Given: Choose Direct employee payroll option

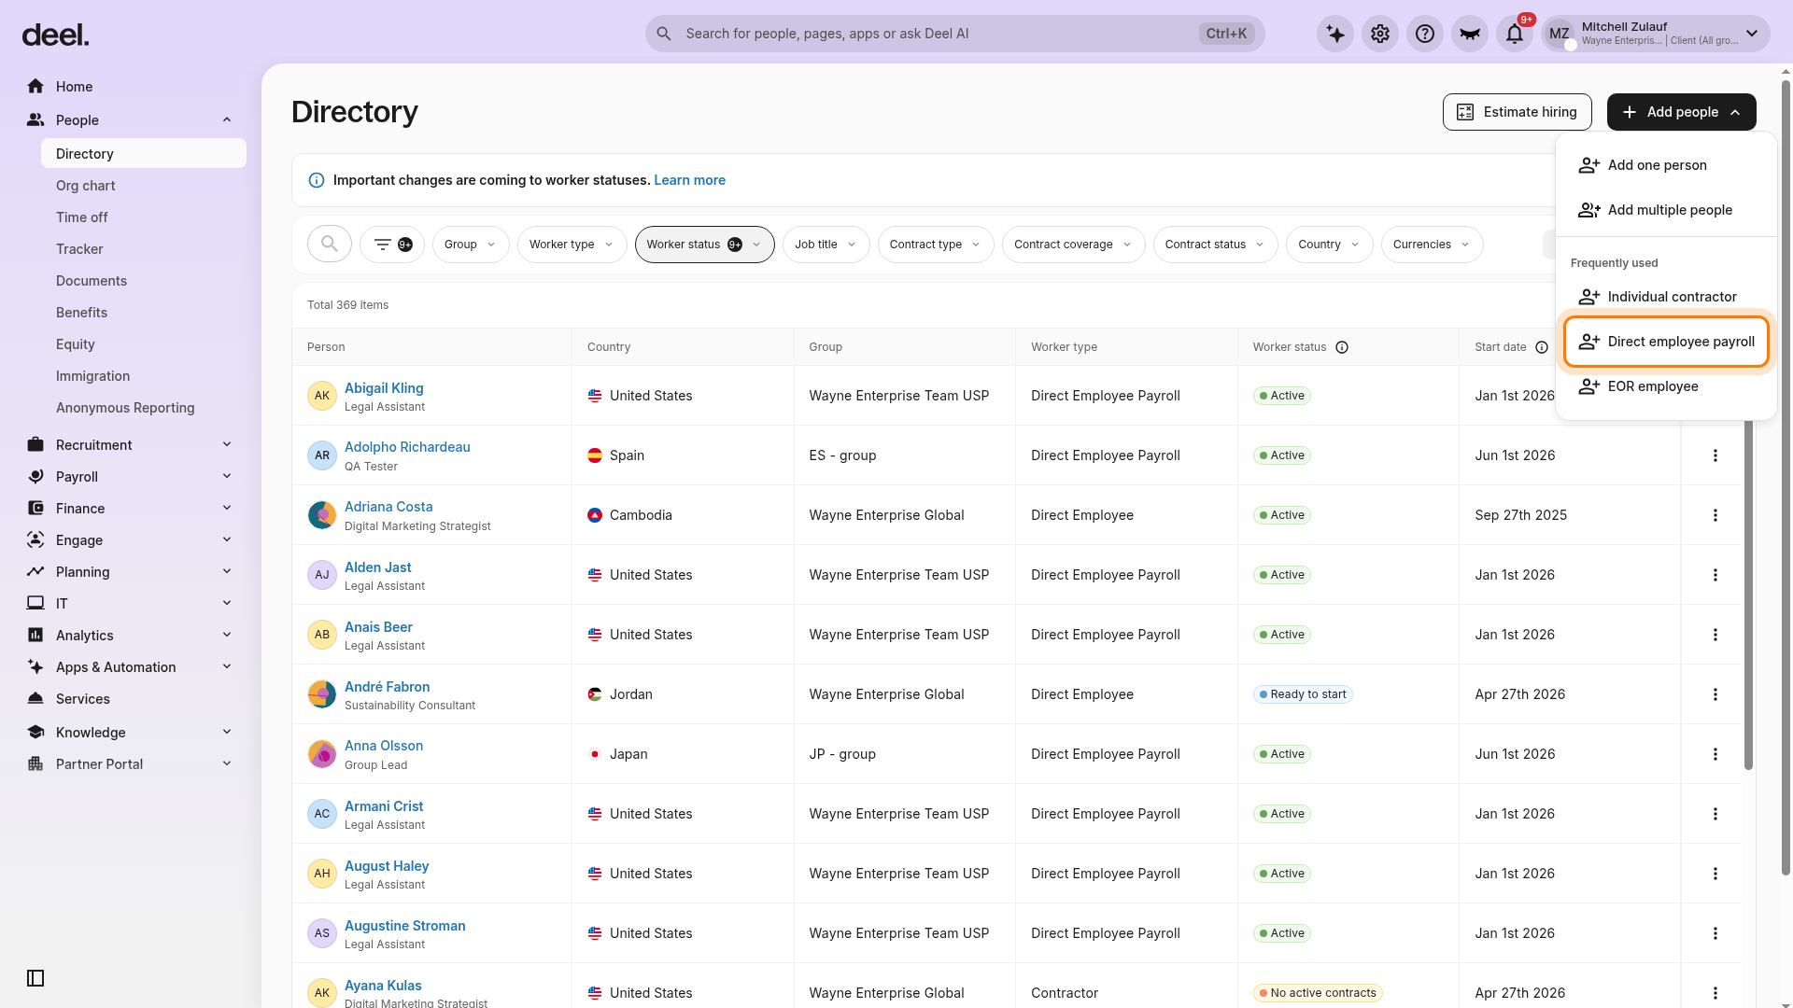Looking at the screenshot, I should click(x=1666, y=342).
